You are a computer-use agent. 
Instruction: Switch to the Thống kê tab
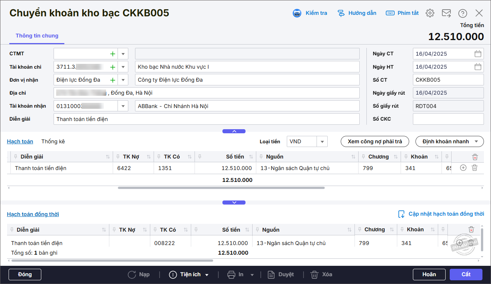pyautogui.click(x=53, y=141)
